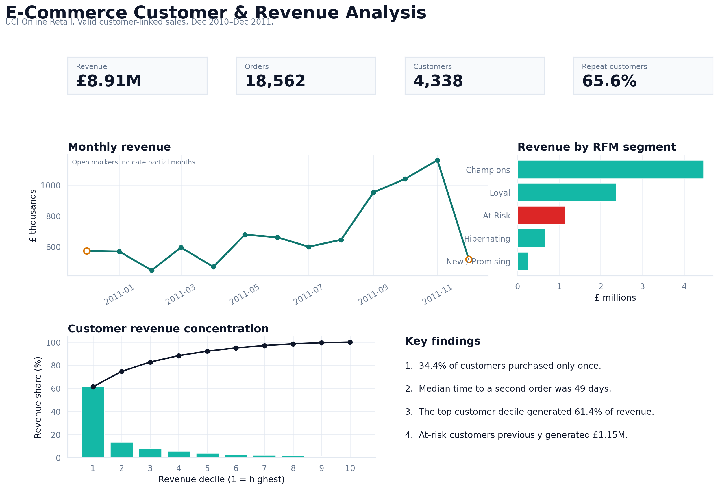Click the Champions bar in RFM chart
This screenshot has height=489, width=718.
[610, 169]
